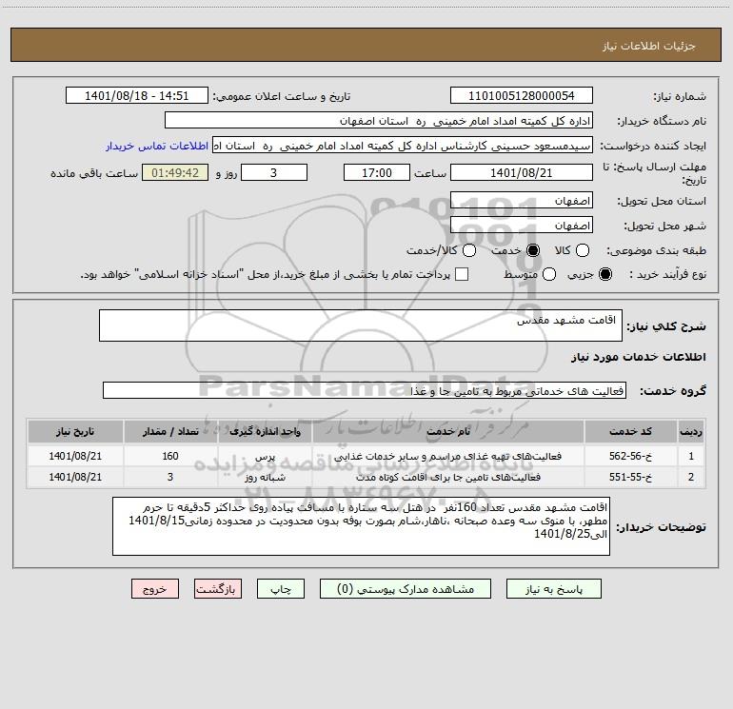Click the delivery province field اصفهان
The width and height of the screenshot is (733, 709).
(522, 201)
